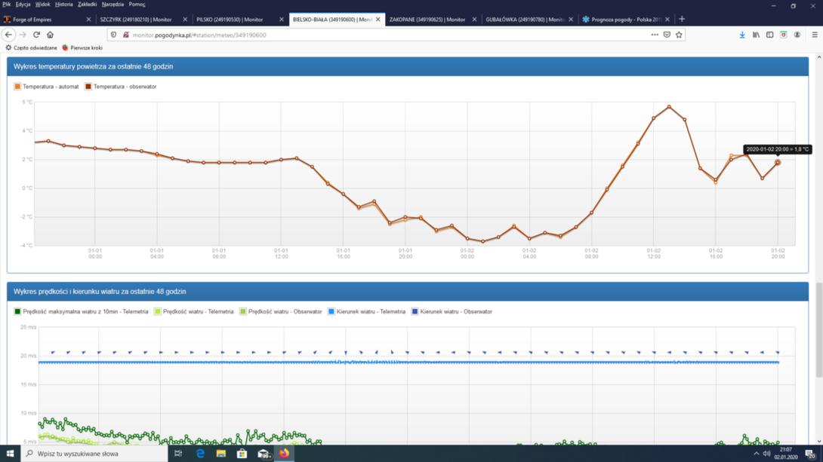Open page actions three-dot menu

pos(655,35)
